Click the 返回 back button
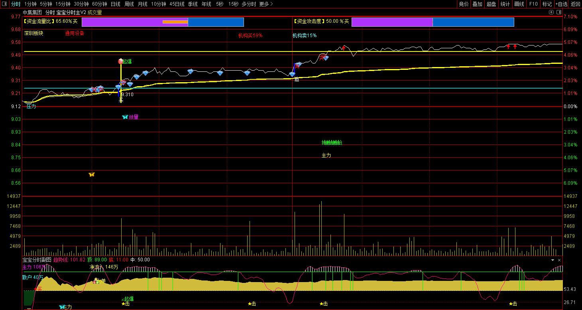 [575, 4]
